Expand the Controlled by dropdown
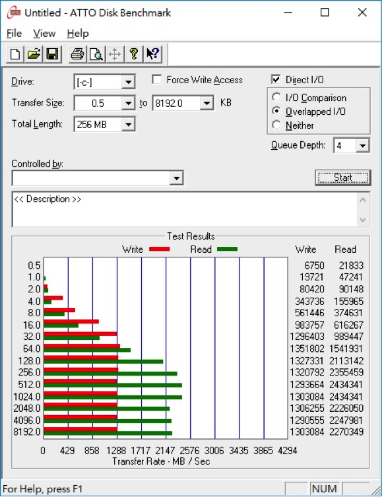Screen dimensions: 382x497 click(x=176, y=178)
